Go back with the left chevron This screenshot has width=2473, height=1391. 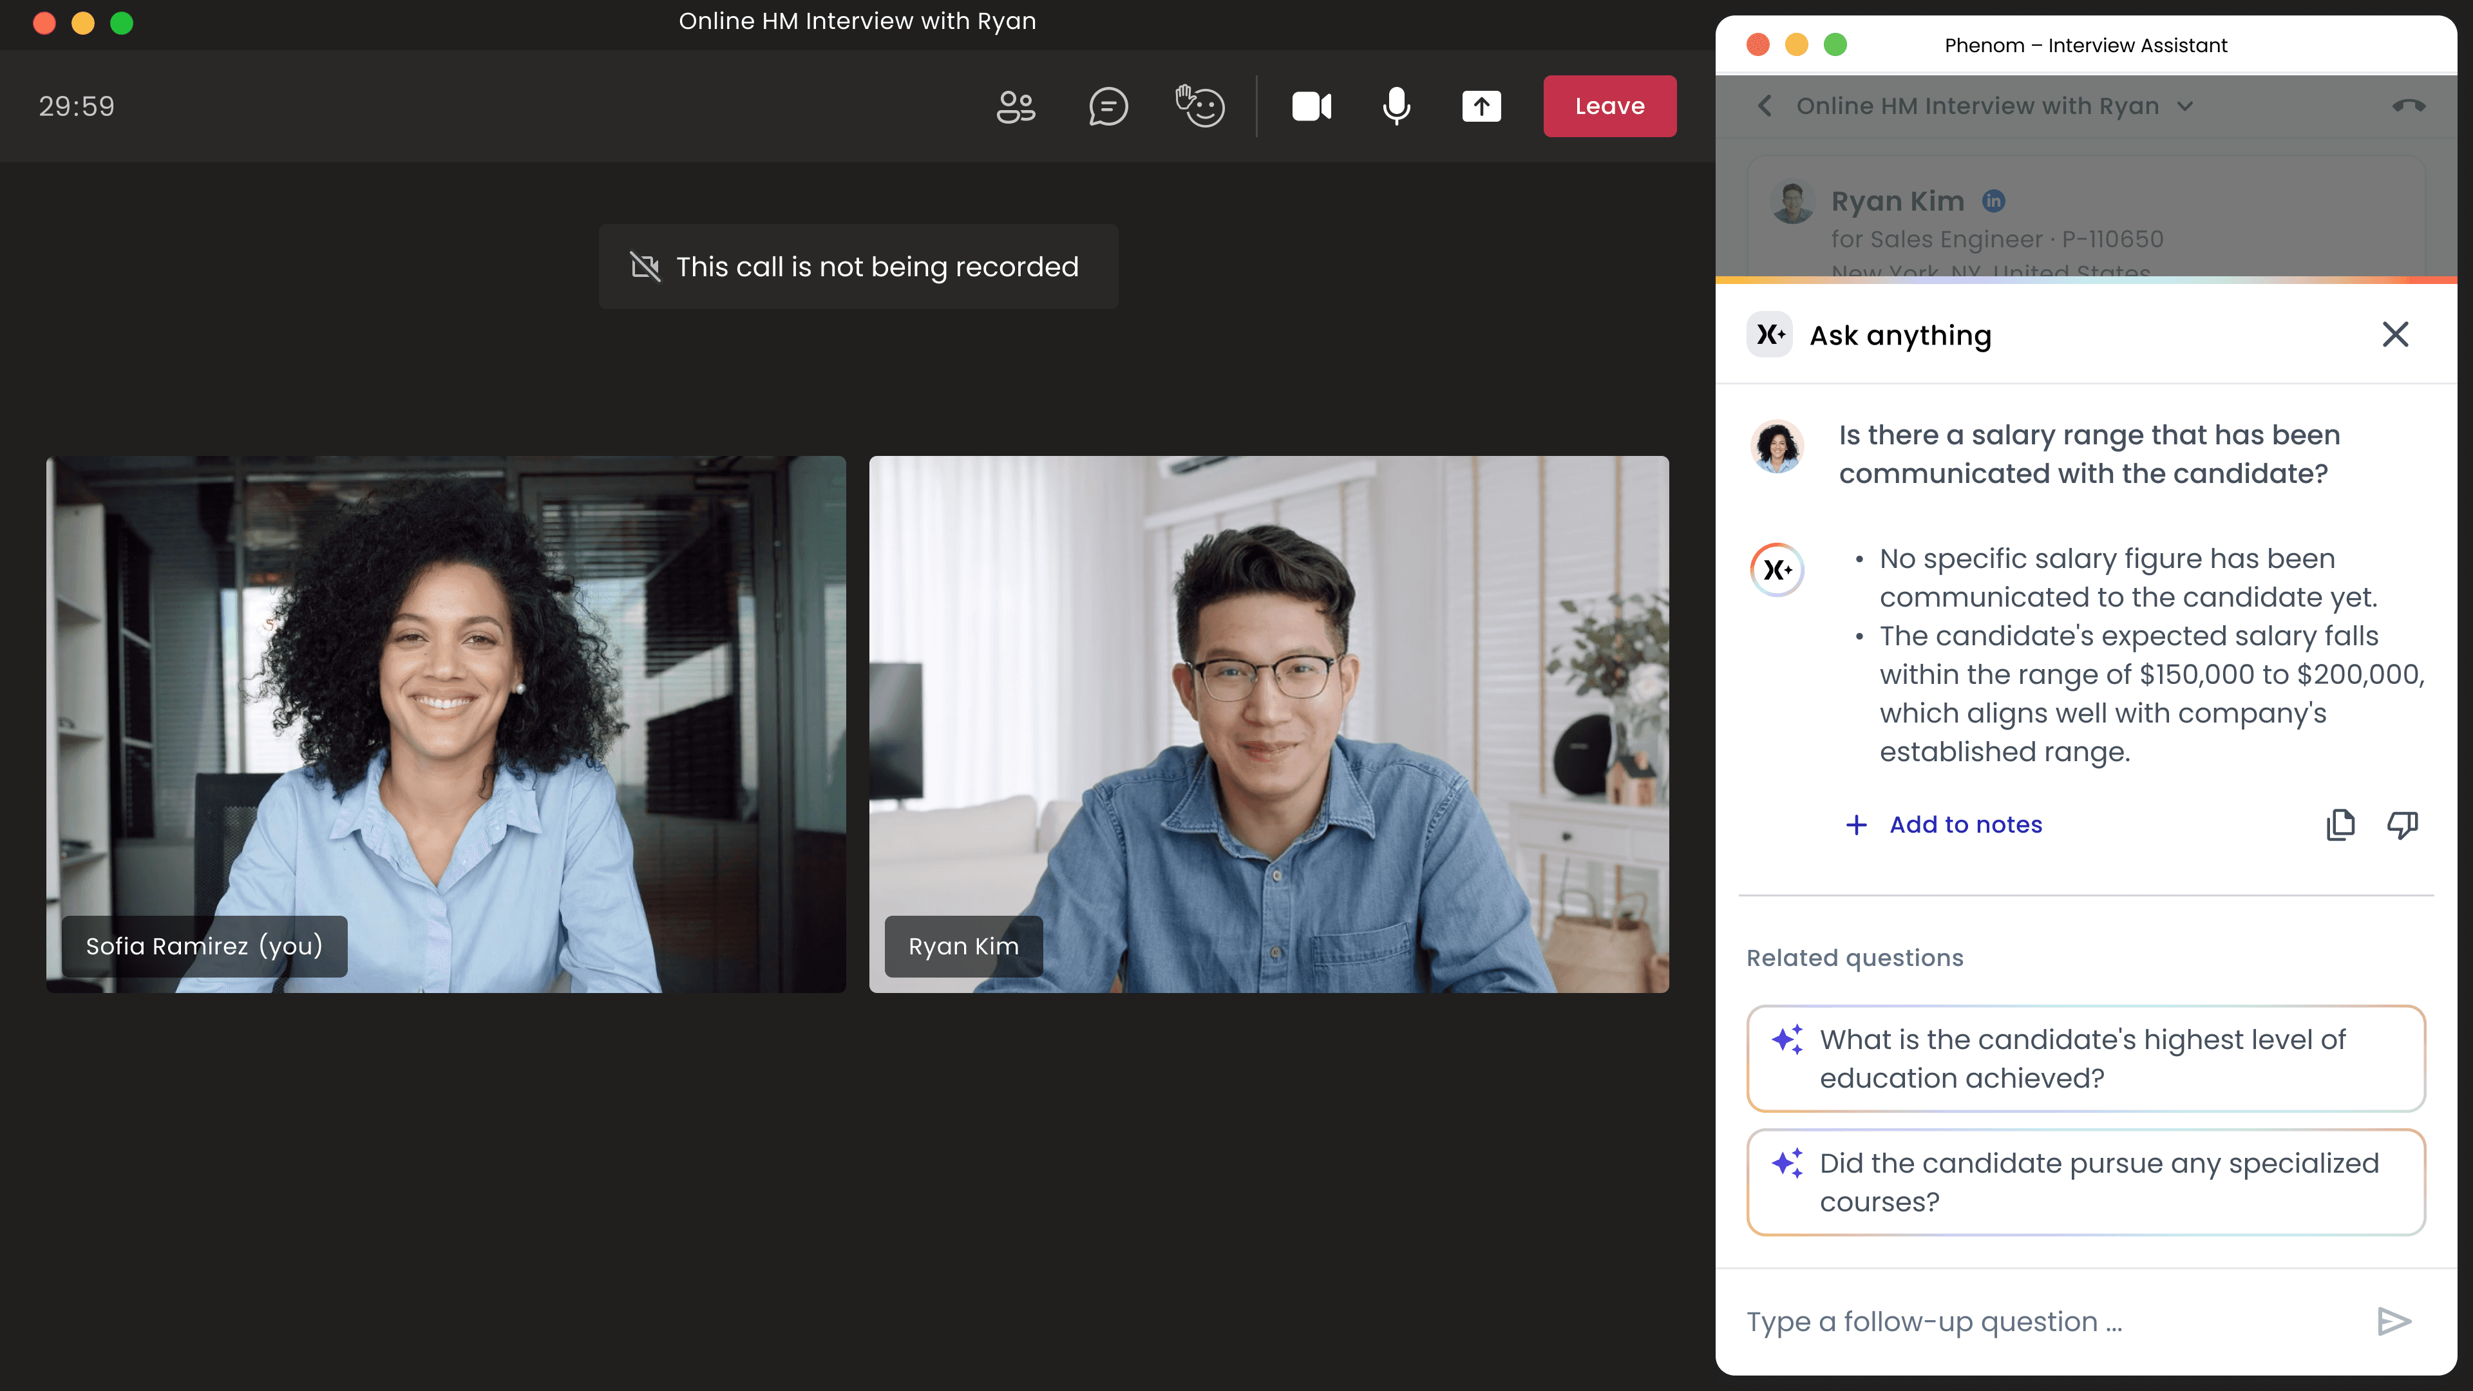click(x=1765, y=106)
